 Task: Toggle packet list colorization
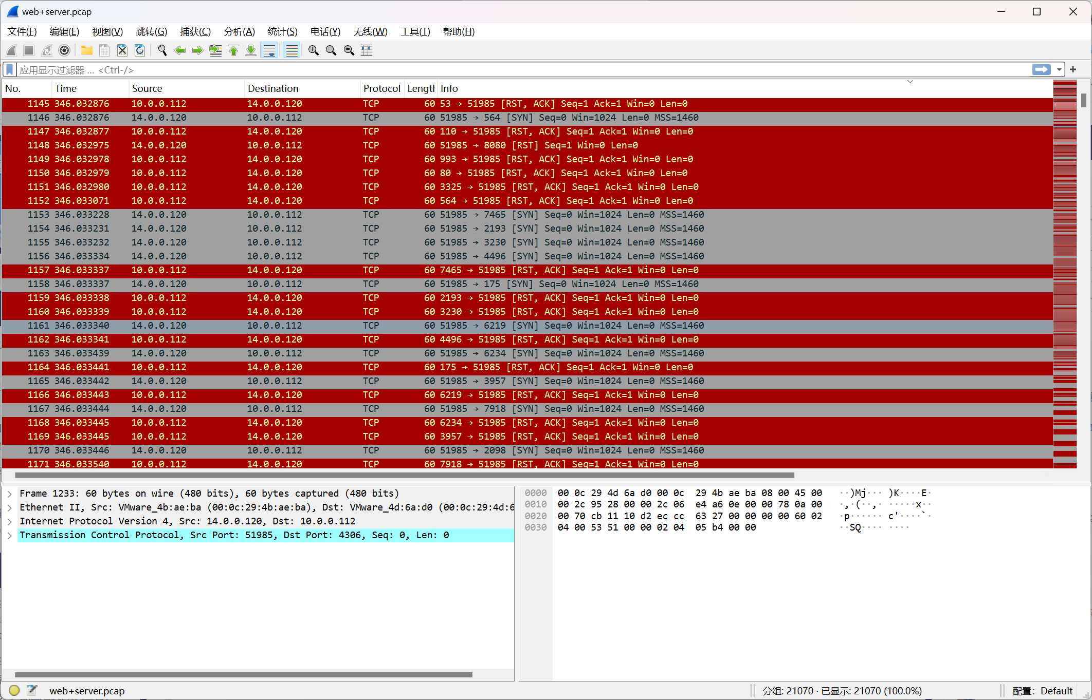292,50
